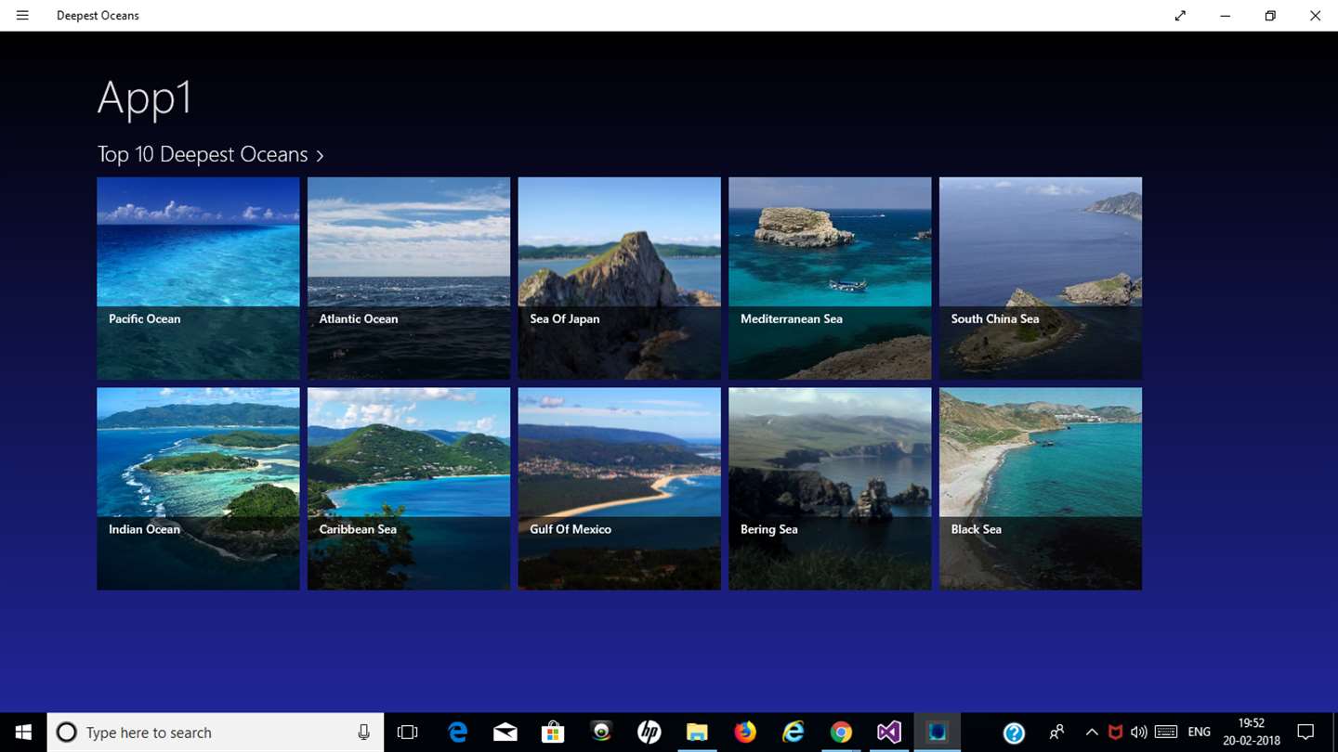Click the Windows Start button
Viewport: 1338px width, 752px height.
coord(23,733)
